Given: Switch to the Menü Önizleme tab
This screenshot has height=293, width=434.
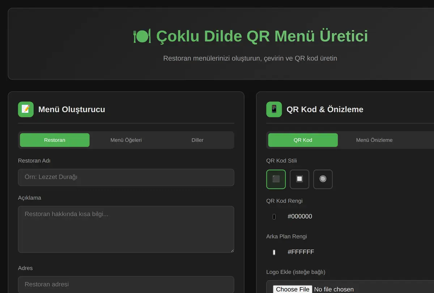Looking at the screenshot, I should (x=374, y=140).
